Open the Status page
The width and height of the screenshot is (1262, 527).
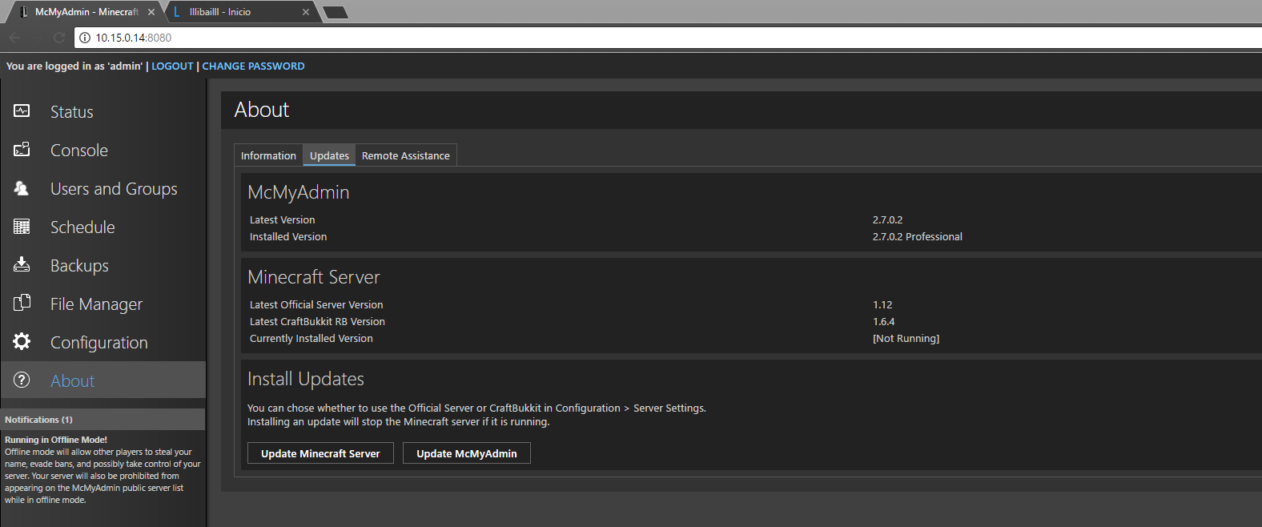[x=72, y=112]
